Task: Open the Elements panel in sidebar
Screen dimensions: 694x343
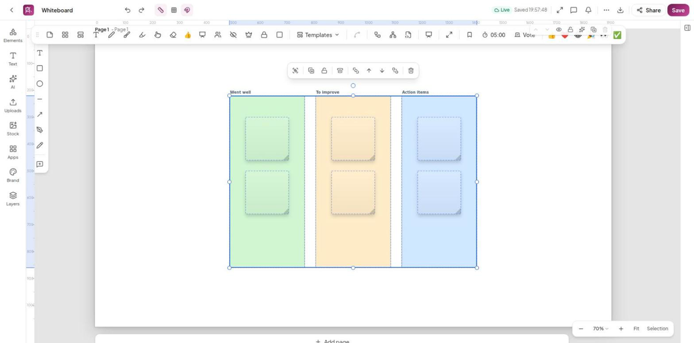Action: click(13, 35)
